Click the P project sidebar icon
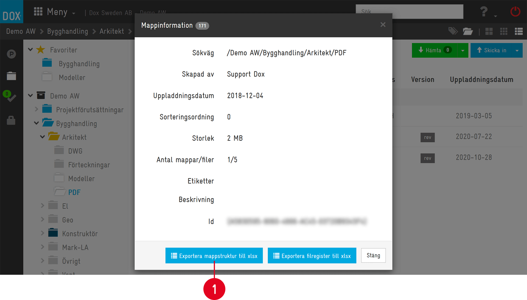527x300 pixels. tap(11, 54)
